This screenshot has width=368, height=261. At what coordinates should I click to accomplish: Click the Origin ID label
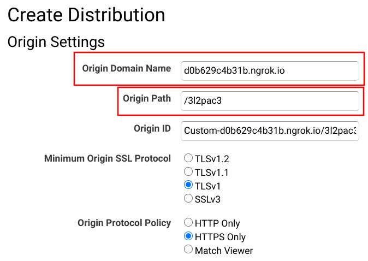pos(152,128)
